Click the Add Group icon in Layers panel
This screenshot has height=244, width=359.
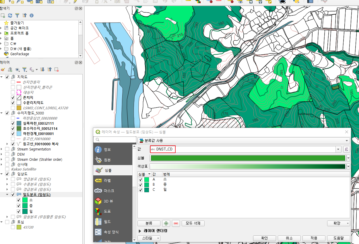(x=10, y=69)
